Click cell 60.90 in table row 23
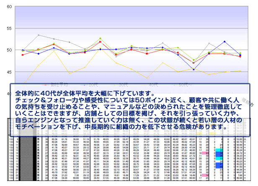258x186 pixels. click(x=192, y=178)
